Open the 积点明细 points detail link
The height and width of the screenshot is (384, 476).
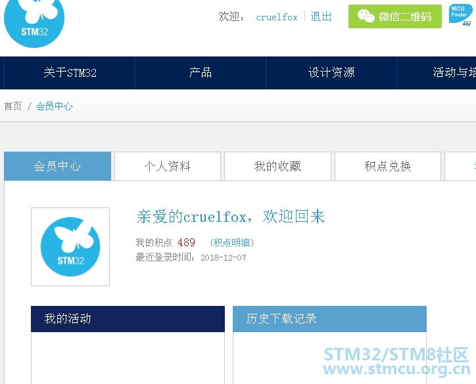pos(231,242)
